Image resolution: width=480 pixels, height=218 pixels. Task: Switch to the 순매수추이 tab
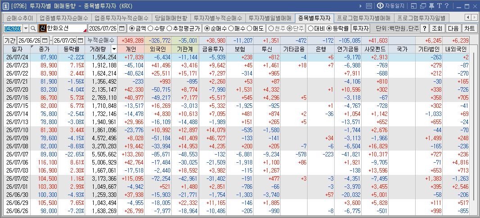[19, 18]
